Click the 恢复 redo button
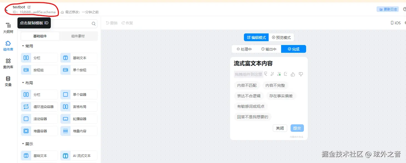406x163 pixels. click(127, 23)
